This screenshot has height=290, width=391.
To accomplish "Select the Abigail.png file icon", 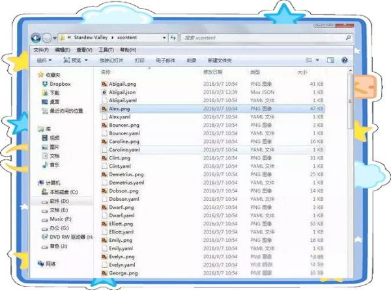I will [104, 84].
